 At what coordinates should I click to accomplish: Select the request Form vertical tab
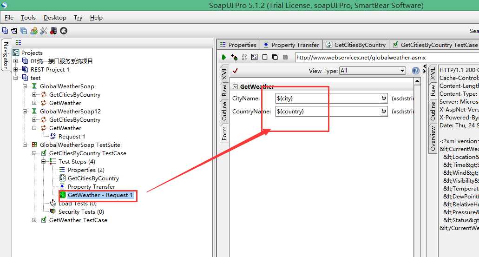point(224,133)
